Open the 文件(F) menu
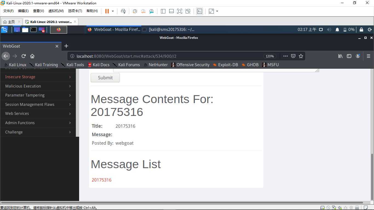 click(x=8, y=11)
